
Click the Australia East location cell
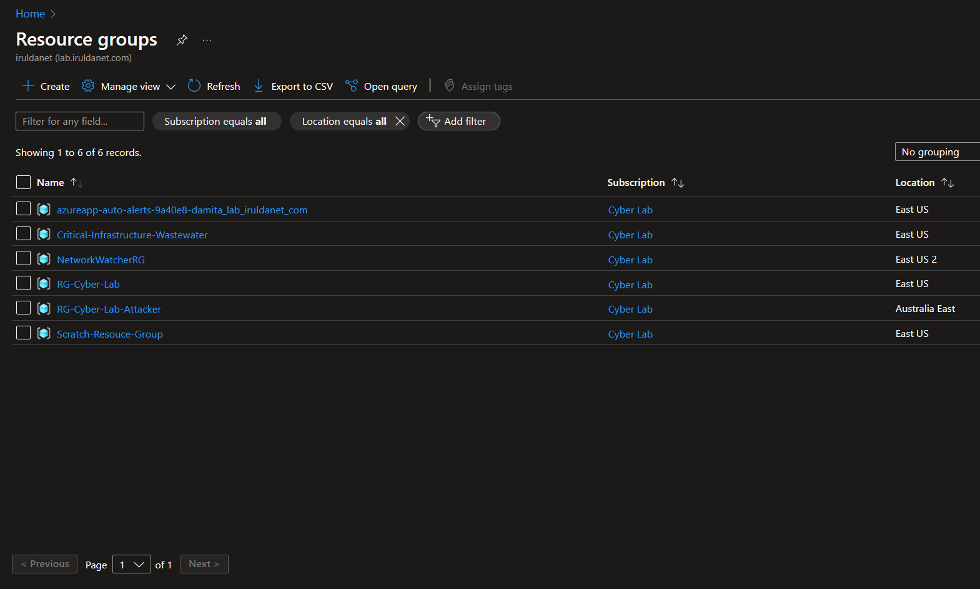pyautogui.click(x=925, y=308)
